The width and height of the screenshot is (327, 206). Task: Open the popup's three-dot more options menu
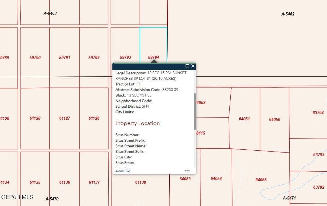click(x=187, y=171)
